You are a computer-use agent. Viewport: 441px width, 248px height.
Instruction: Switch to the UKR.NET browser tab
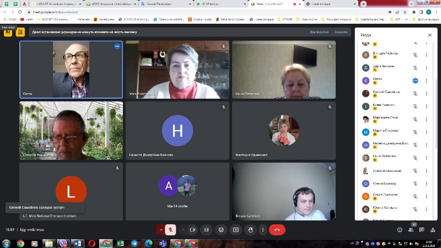56,4
